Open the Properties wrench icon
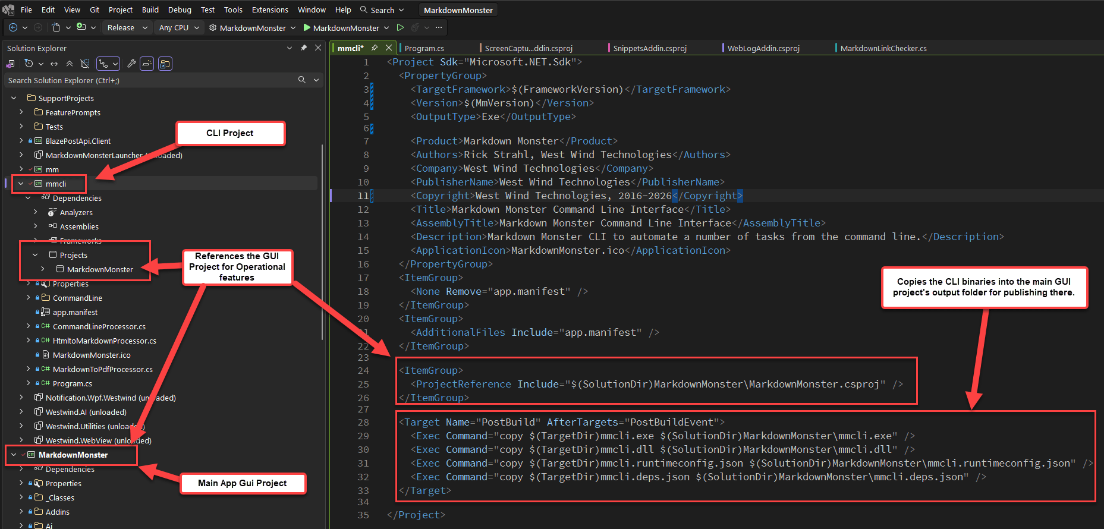This screenshot has width=1104, height=529. click(x=131, y=64)
